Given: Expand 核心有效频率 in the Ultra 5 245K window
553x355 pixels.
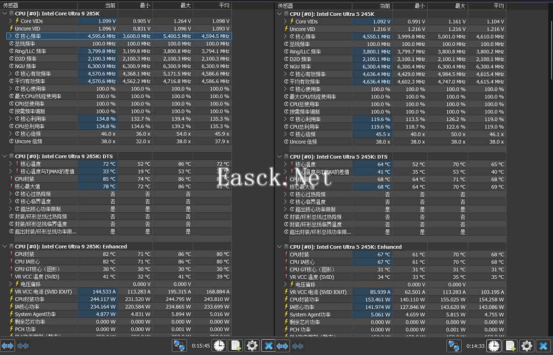Looking at the screenshot, I should coord(285,74).
